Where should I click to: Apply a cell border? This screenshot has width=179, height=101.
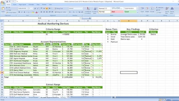click(x=29, y=12)
